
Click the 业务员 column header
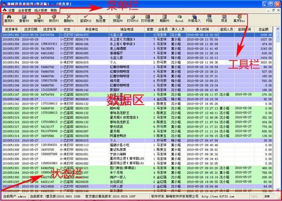click(163, 29)
